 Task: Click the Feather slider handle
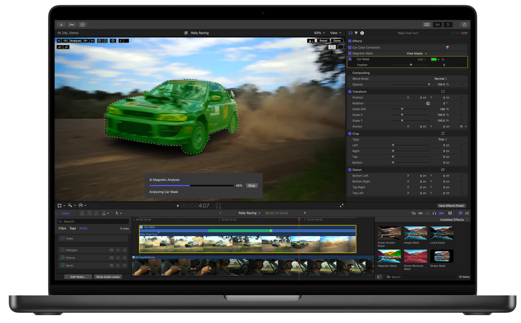point(411,65)
